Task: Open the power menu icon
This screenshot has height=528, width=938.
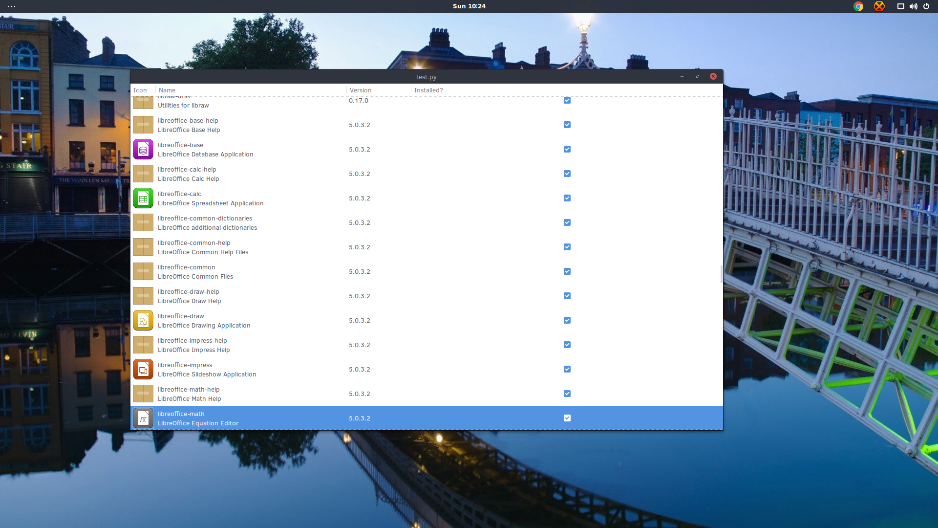Action: tap(926, 6)
